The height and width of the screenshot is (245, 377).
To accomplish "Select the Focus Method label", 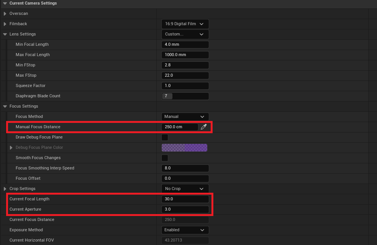I will pos(29,117).
